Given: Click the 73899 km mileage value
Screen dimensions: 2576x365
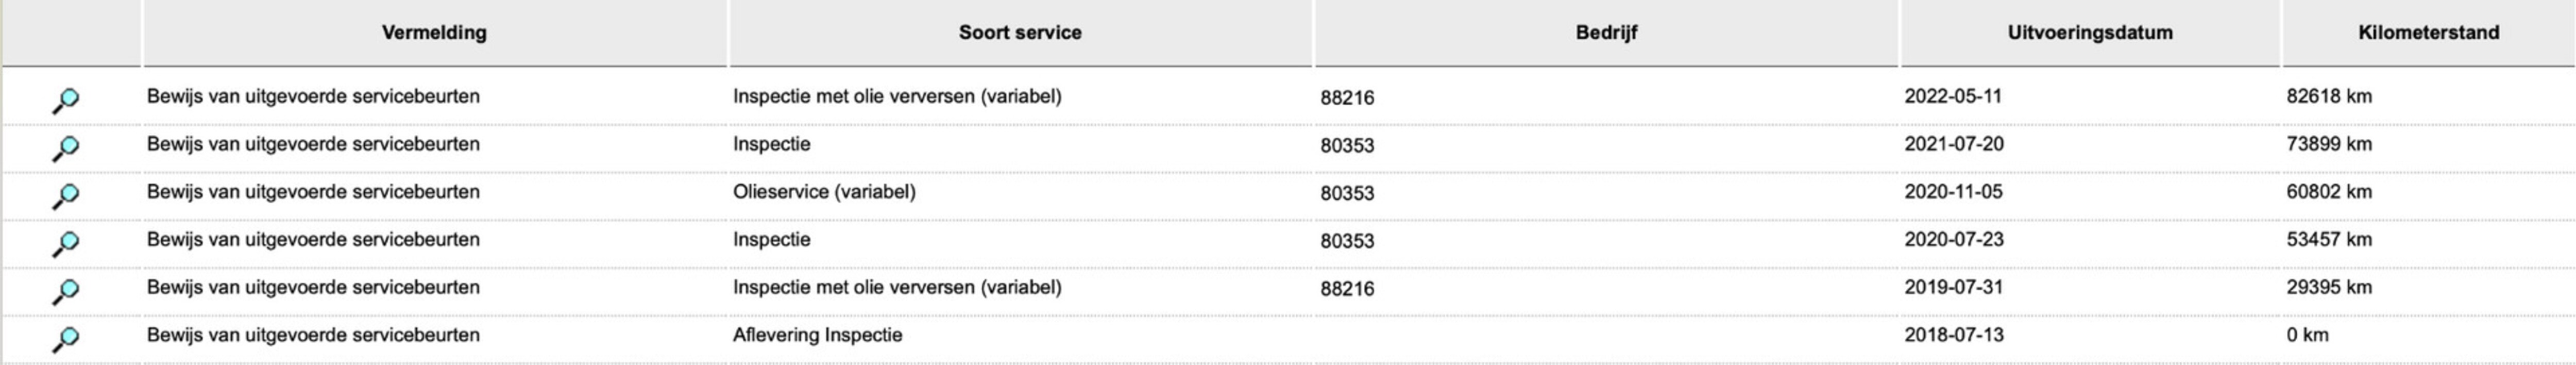Looking at the screenshot, I should click(x=2329, y=144).
